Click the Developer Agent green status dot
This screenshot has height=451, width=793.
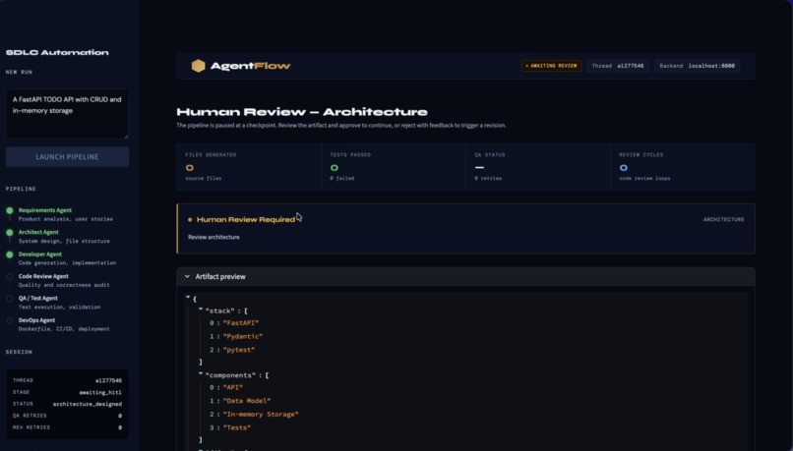pyautogui.click(x=10, y=254)
